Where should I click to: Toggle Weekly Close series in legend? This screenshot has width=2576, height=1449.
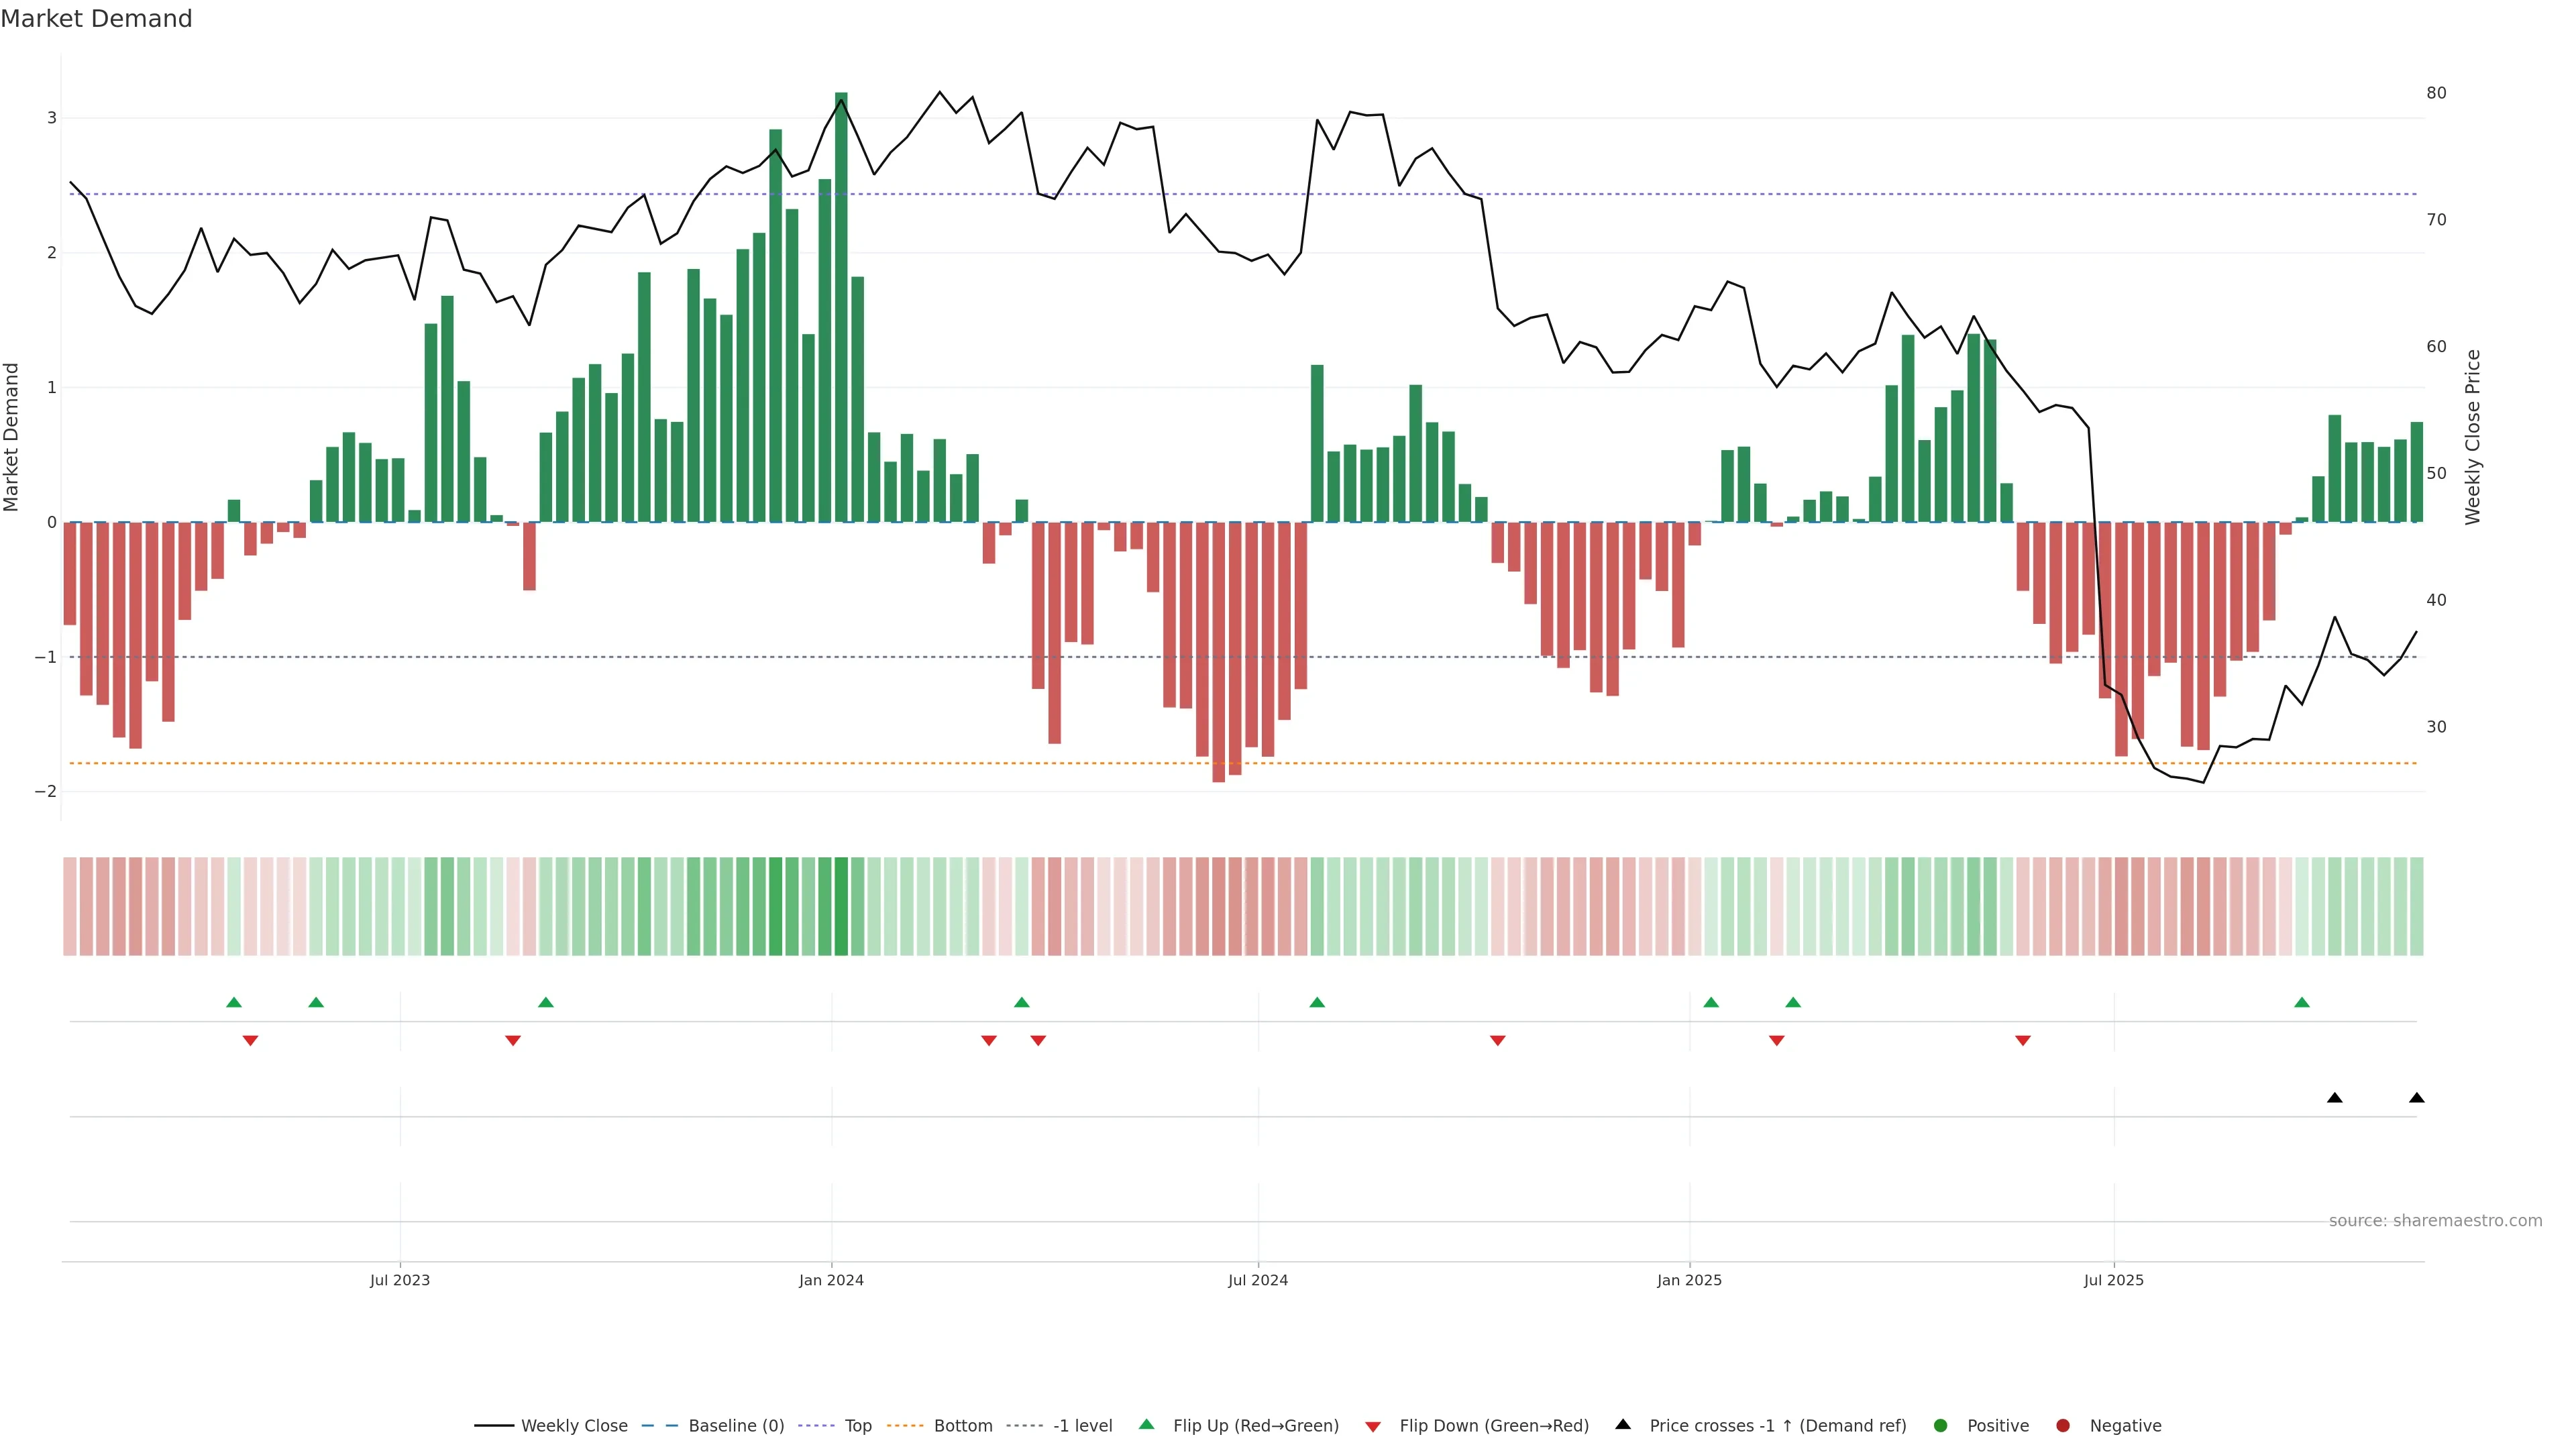pyautogui.click(x=574, y=1425)
